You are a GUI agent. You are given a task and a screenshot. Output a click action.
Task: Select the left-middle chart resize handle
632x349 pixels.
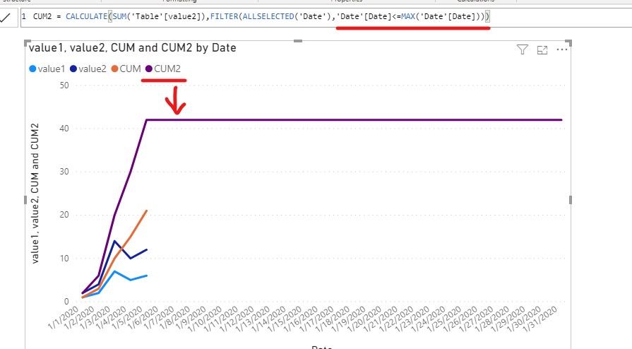25,200
